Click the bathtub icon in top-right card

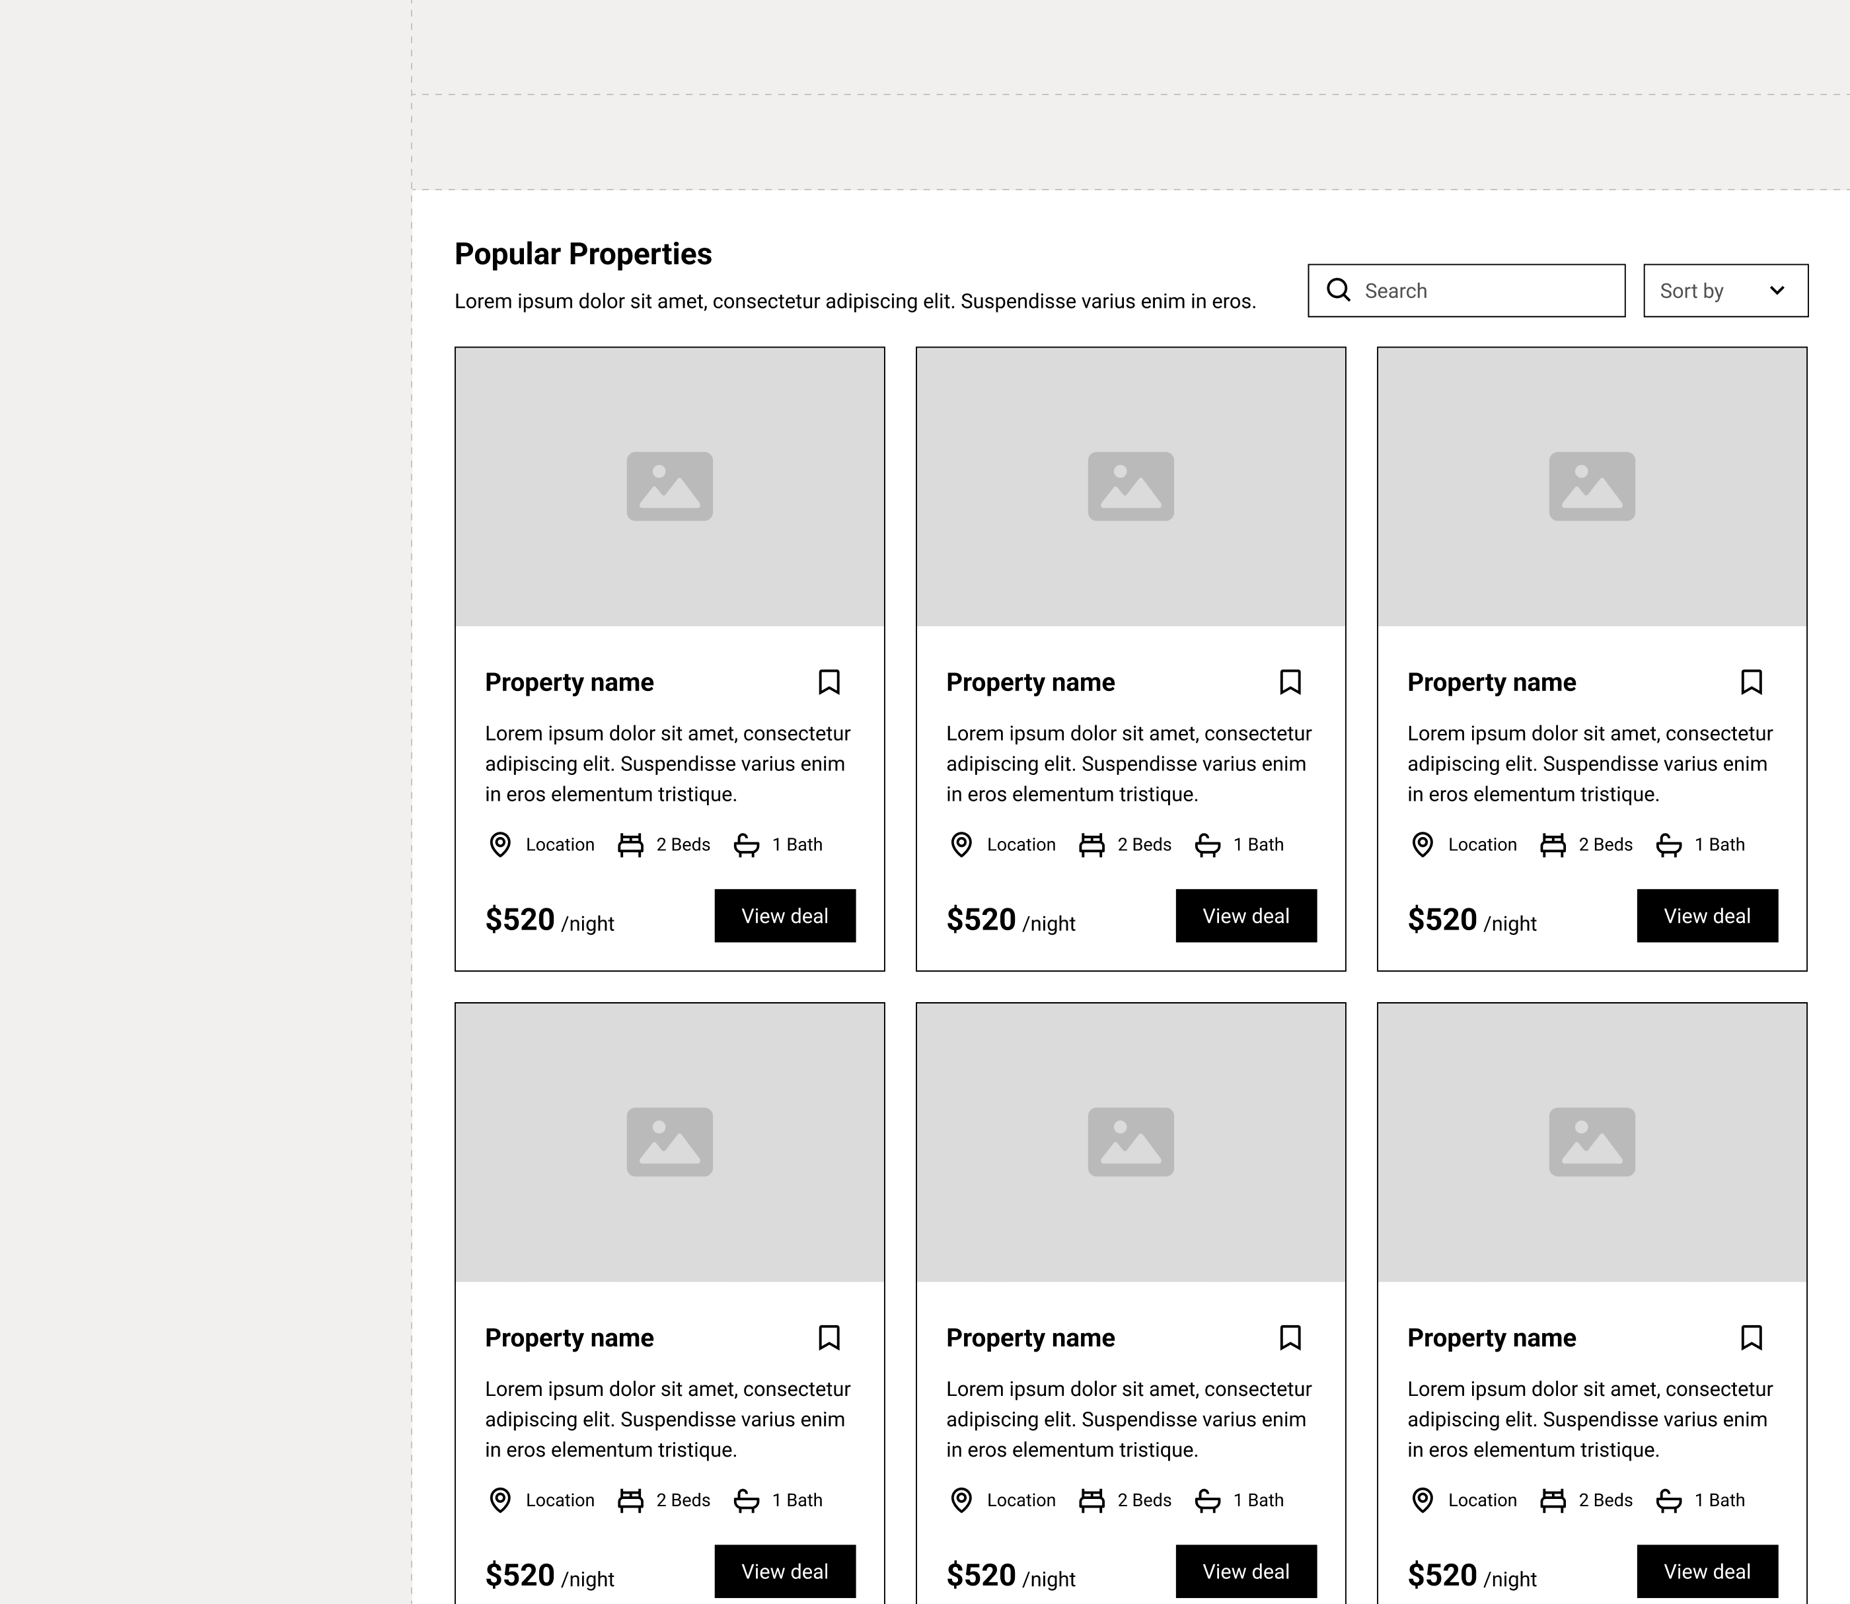1668,845
